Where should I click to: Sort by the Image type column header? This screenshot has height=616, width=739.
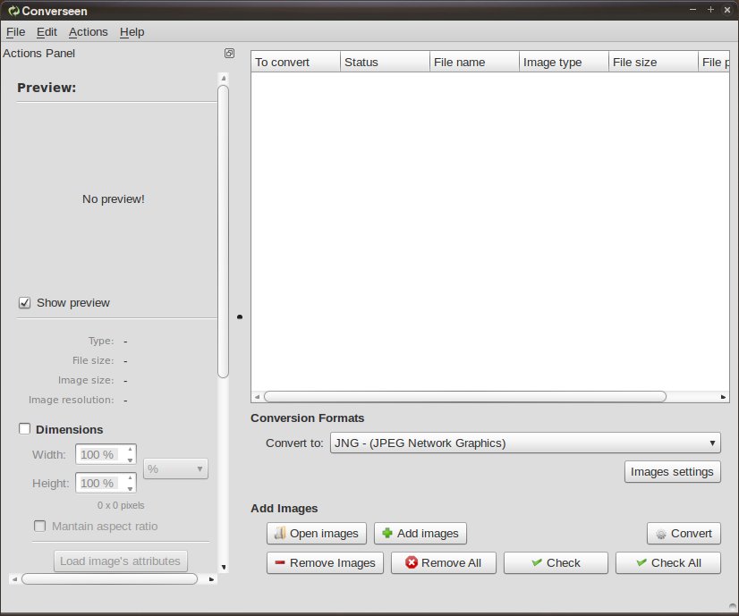coord(565,63)
